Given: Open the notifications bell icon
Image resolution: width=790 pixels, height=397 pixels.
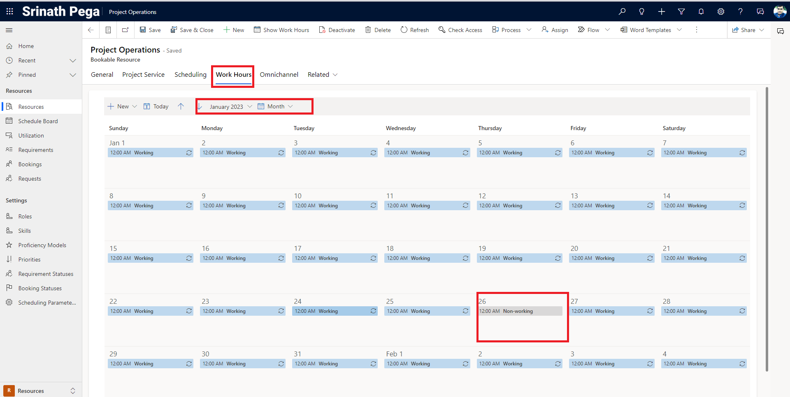Looking at the screenshot, I should click(x=701, y=11).
